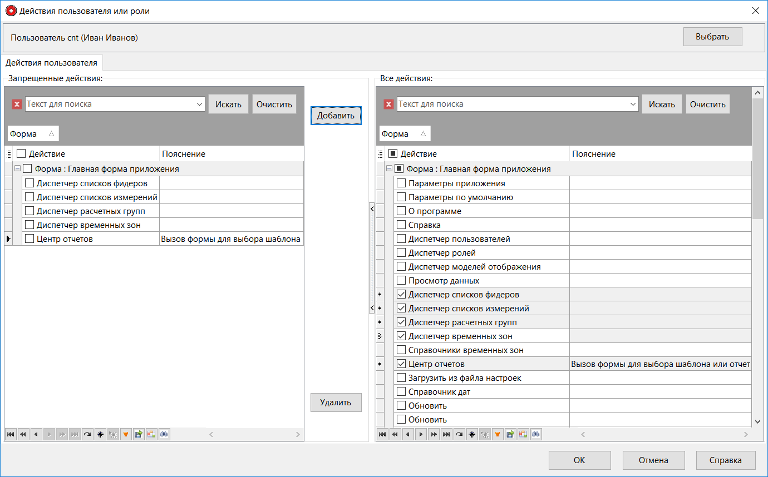This screenshot has height=477, width=768.
Task: Refresh records using the left grid's refresh icon
Action: point(87,434)
